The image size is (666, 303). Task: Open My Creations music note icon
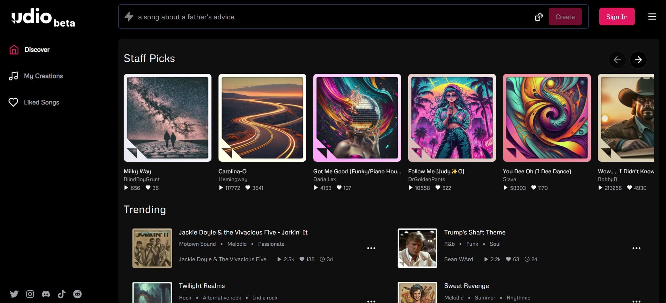coord(13,76)
